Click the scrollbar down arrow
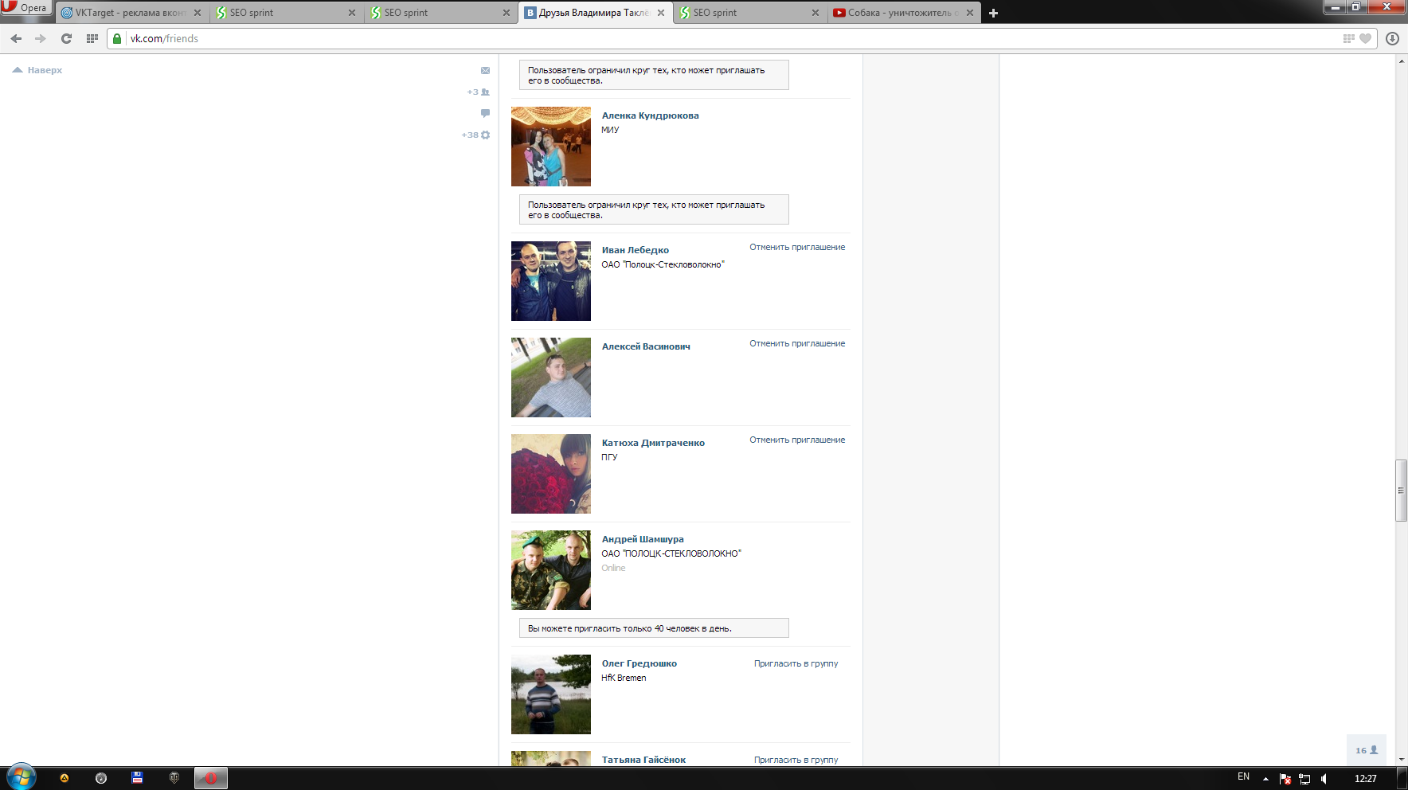The width and height of the screenshot is (1408, 790). (x=1401, y=761)
